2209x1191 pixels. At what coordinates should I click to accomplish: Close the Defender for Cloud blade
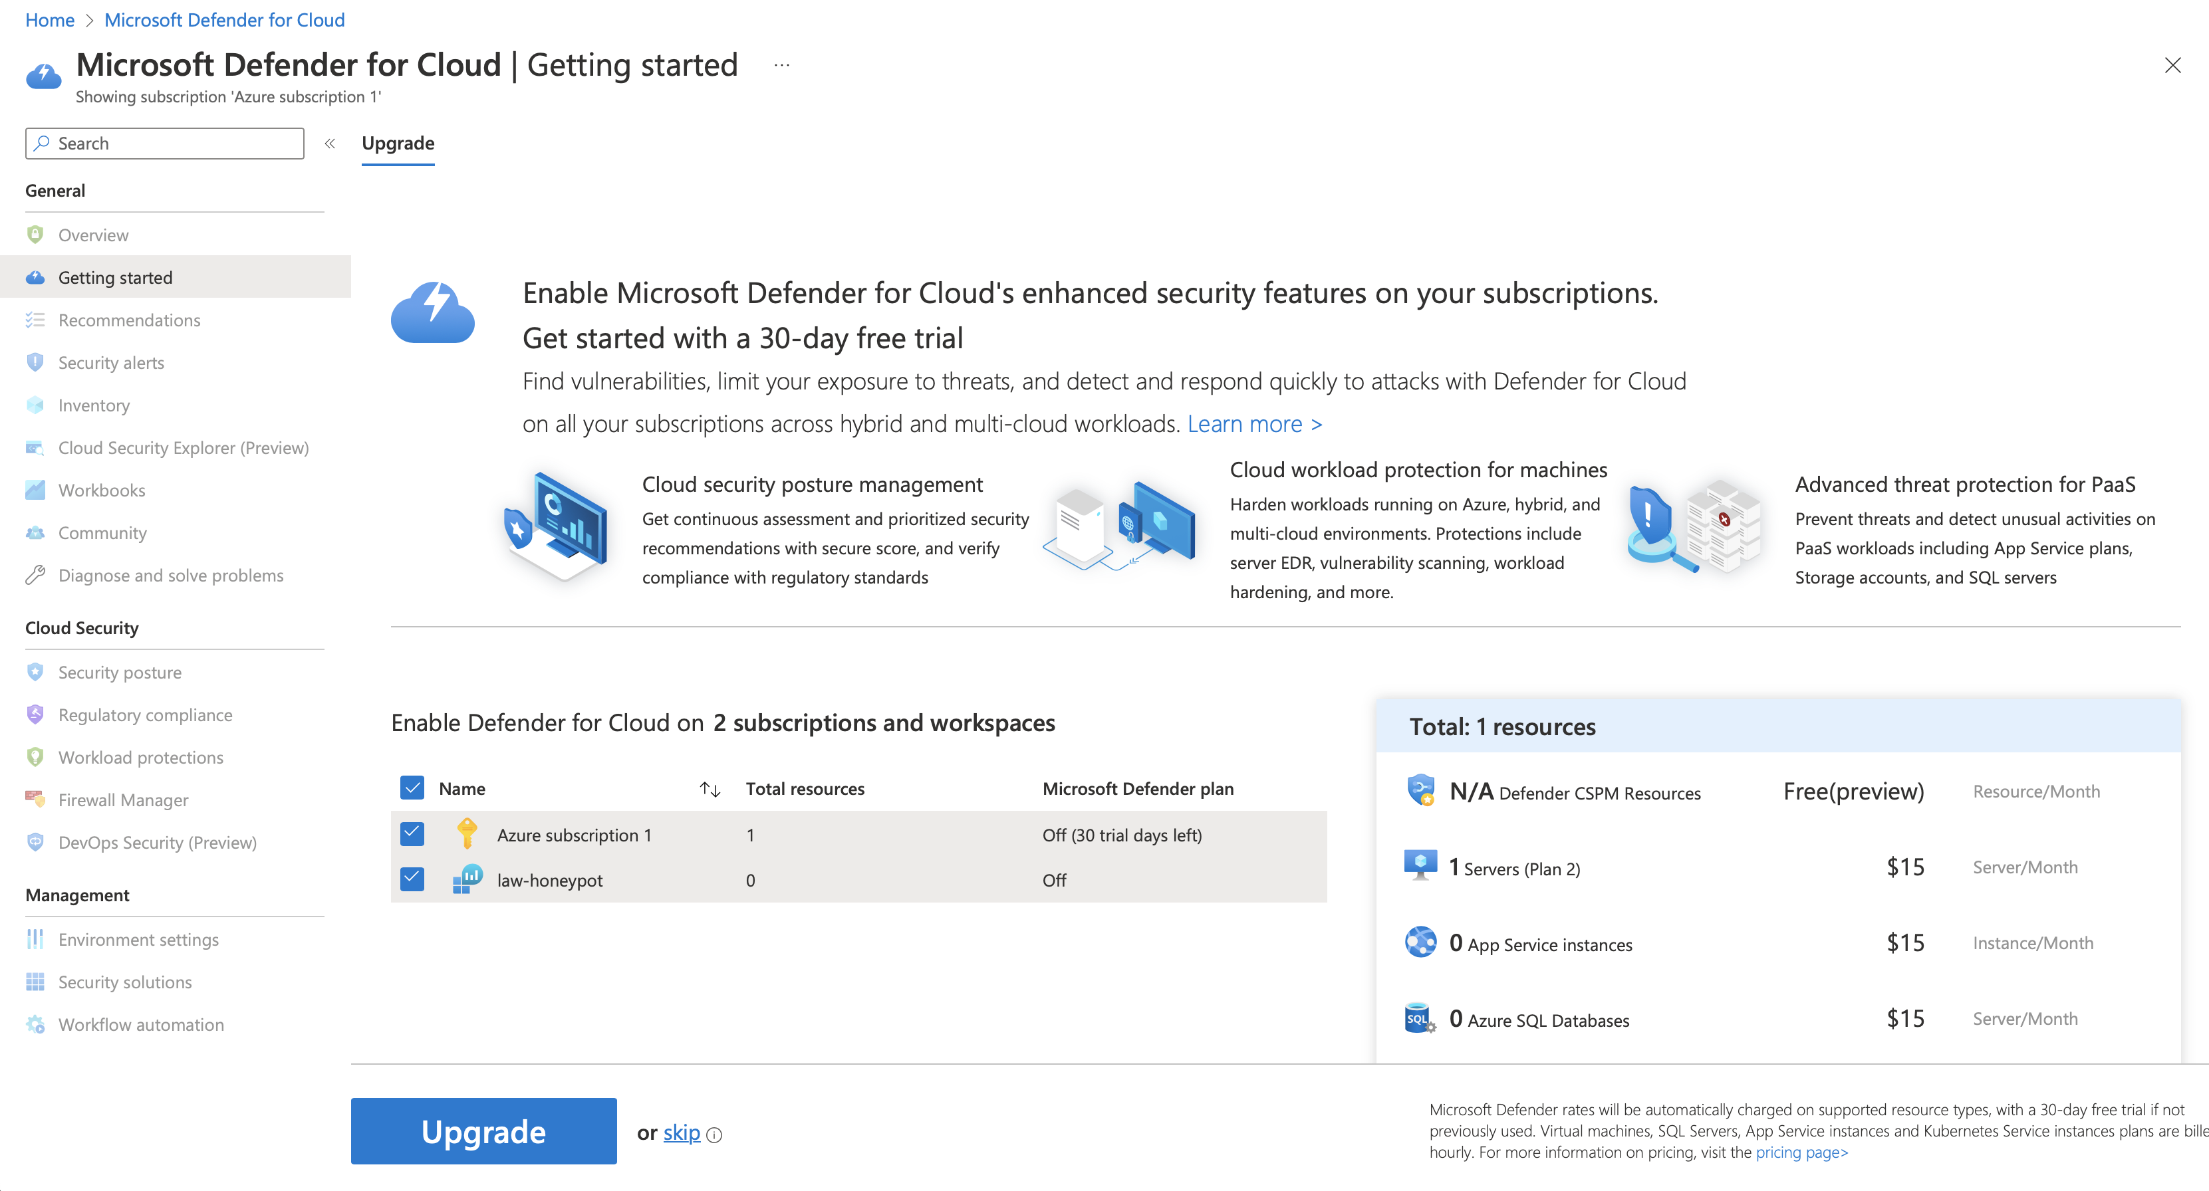point(2172,65)
